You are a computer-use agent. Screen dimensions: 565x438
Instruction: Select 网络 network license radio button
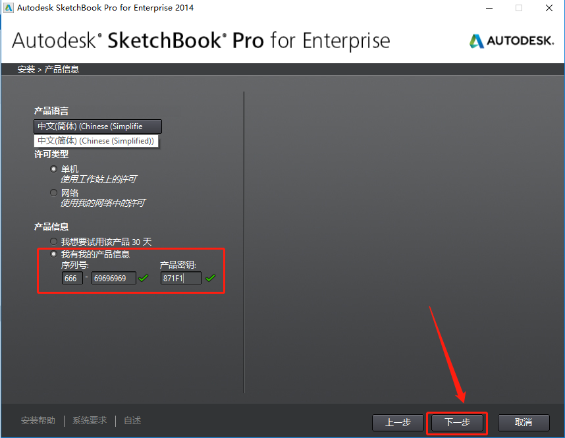(54, 192)
